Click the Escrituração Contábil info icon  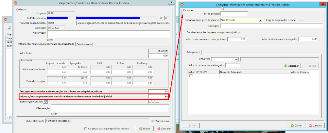tap(45, 101)
